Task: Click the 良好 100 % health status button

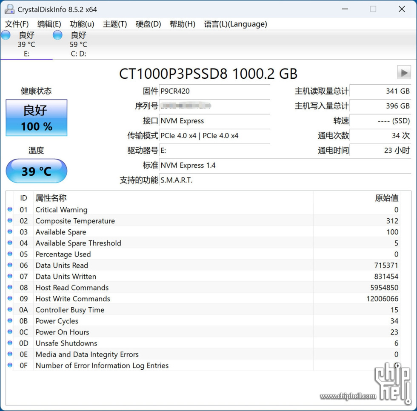Action: point(37,118)
